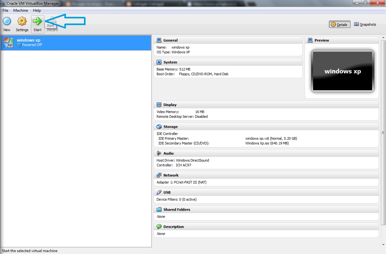Click the General section monitor icon
This screenshot has width=386, height=254.
point(159,40)
